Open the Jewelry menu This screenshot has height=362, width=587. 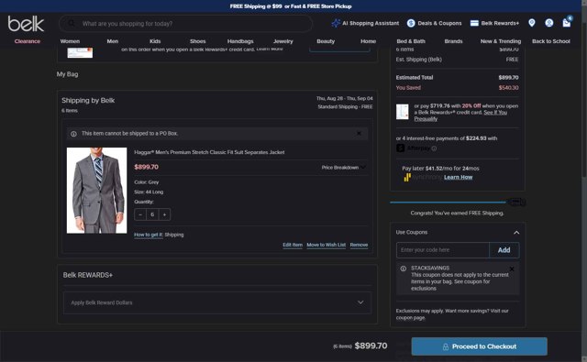[283, 41]
